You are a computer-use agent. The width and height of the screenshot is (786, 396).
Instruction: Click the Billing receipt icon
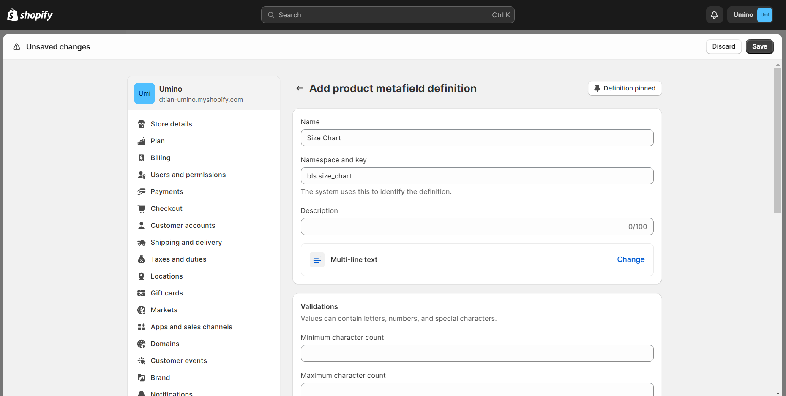click(142, 158)
